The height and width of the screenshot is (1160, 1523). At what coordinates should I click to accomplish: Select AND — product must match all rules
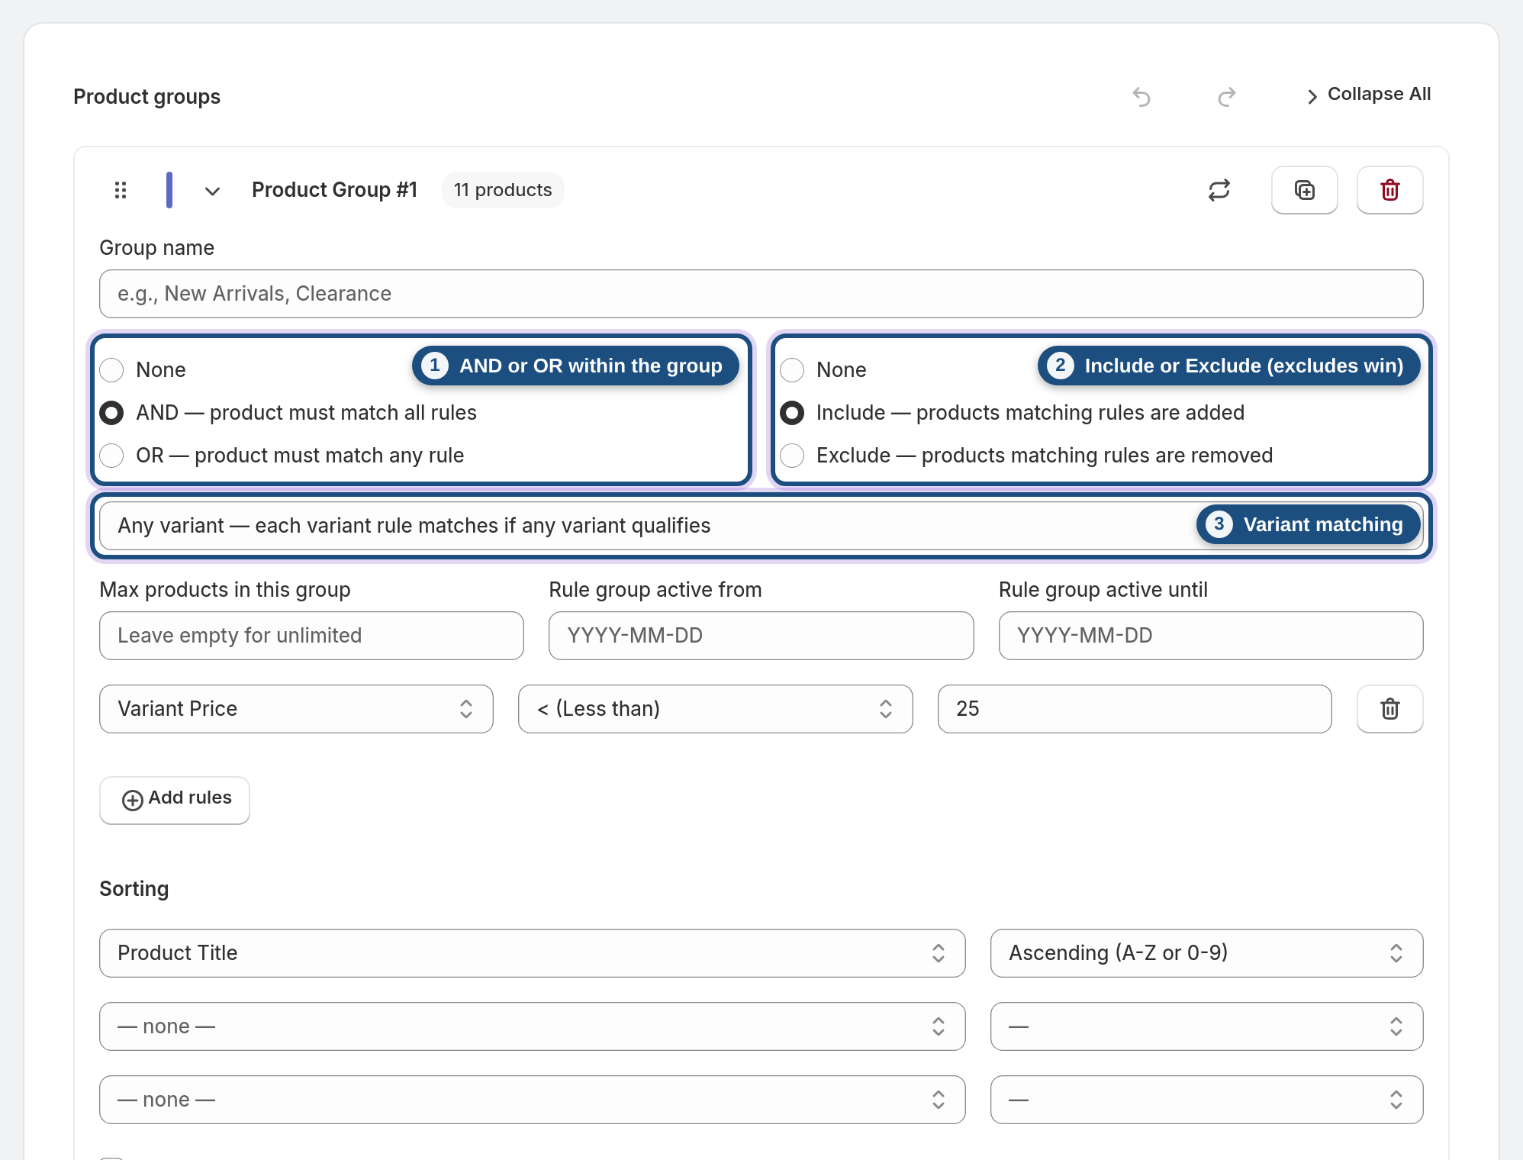pyautogui.click(x=111, y=413)
